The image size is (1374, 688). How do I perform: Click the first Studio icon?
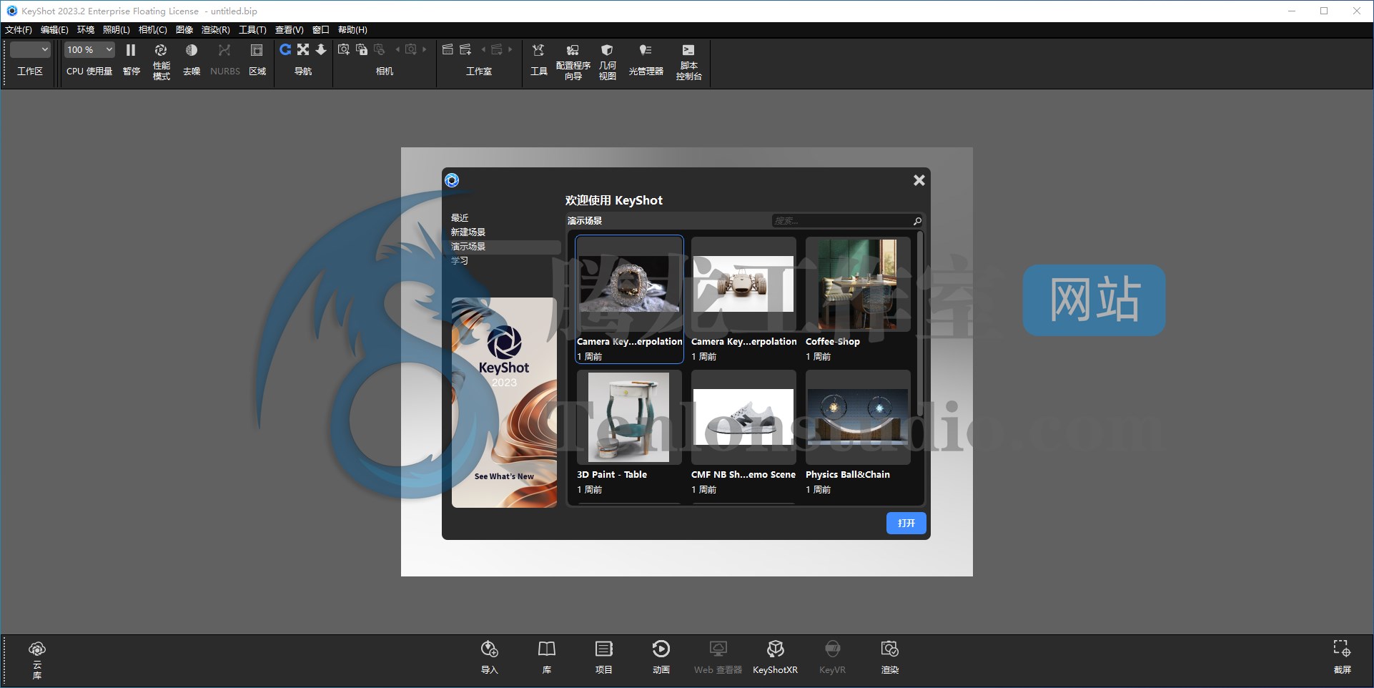[448, 49]
